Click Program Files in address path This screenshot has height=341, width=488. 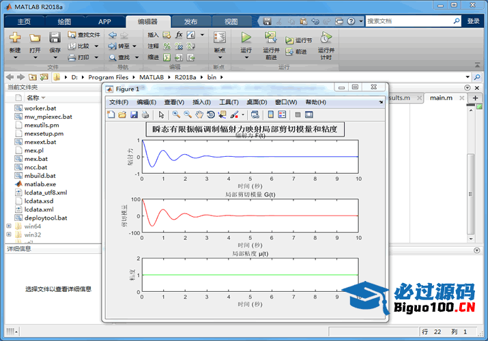(x=109, y=77)
